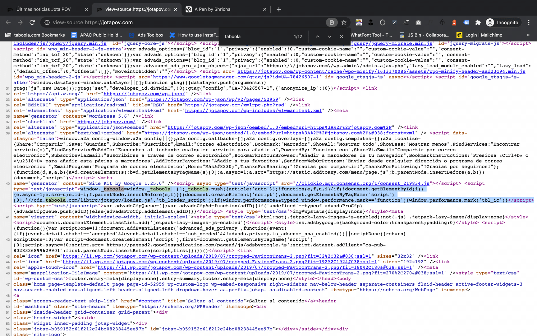Viewport: 537px width, 336px height.
Task: Open the xmlrpc.php?rsd link
Action: point(235,105)
